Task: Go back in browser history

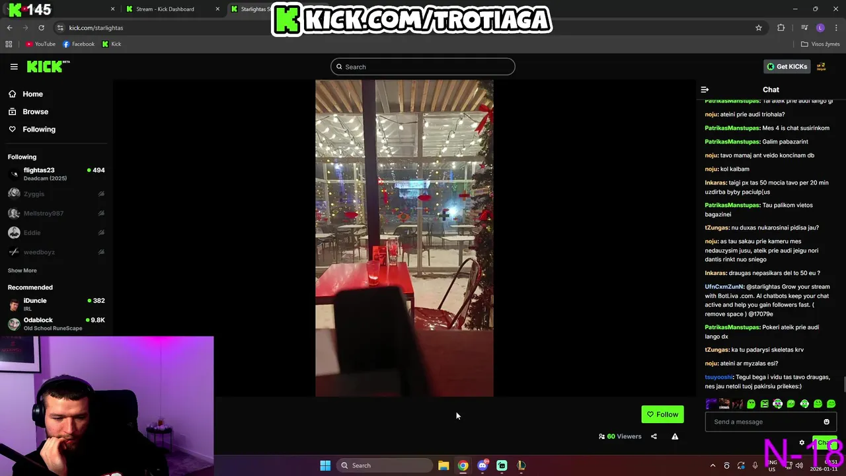Action: [x=9, y=28]
